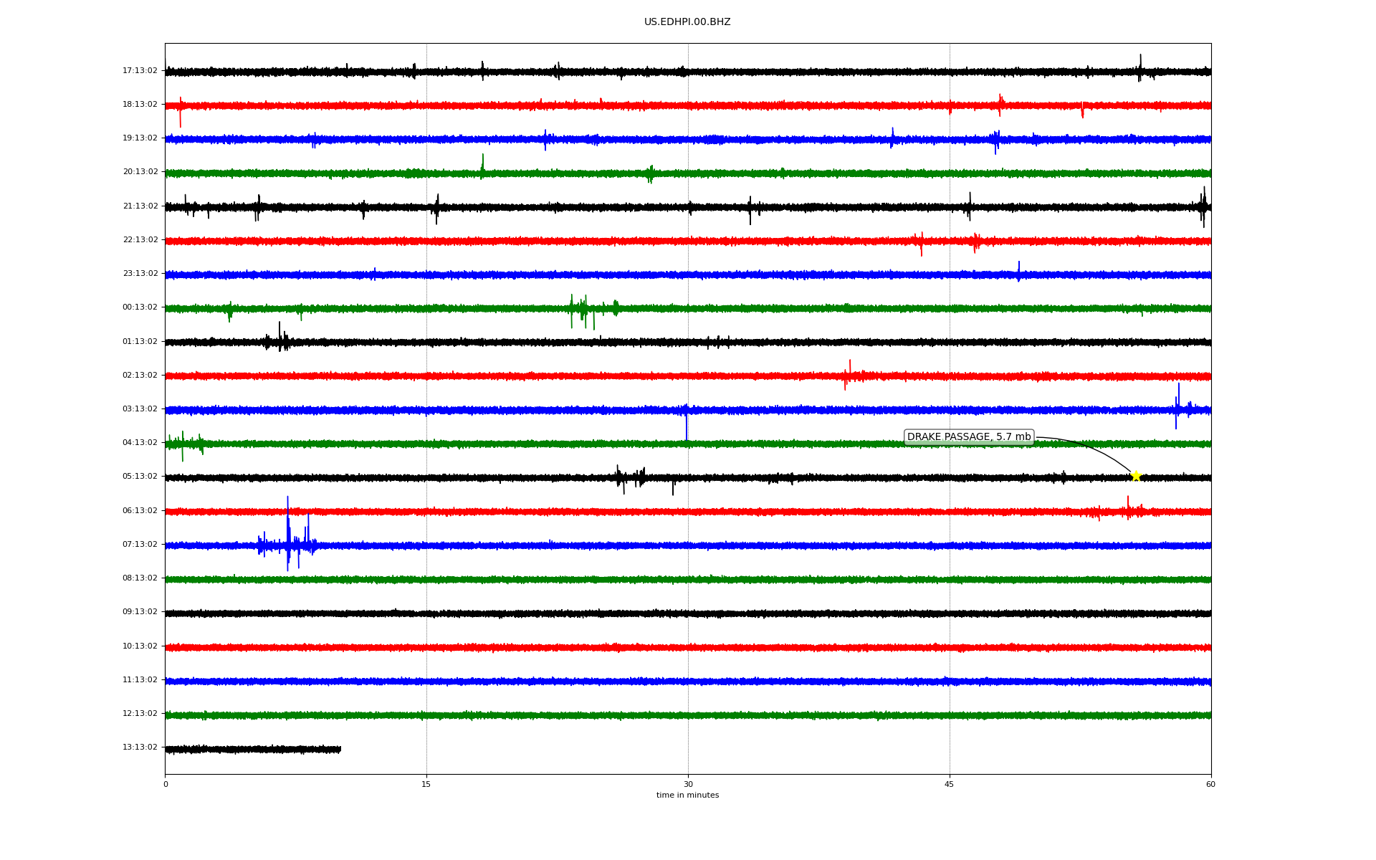
Task: Click the 06:13:02 time label
Action: (140, 511)
